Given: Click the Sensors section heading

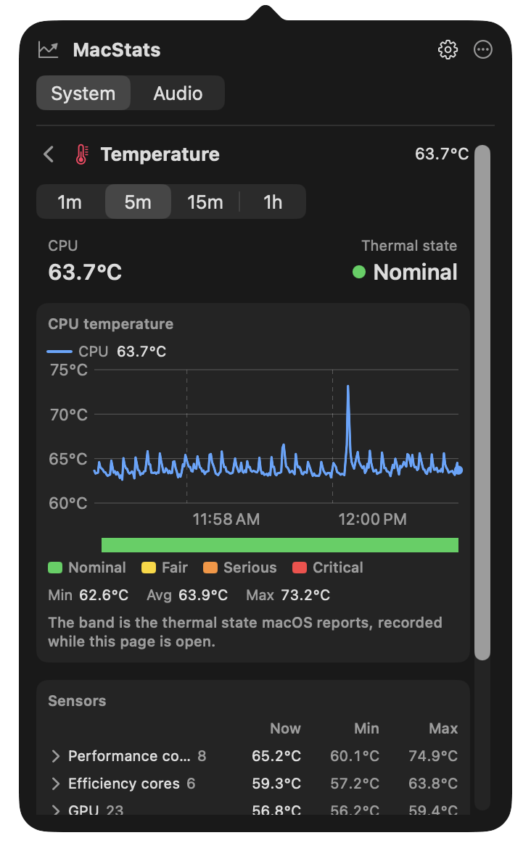Looking at the screenshot, I should (x=77, y=701).
